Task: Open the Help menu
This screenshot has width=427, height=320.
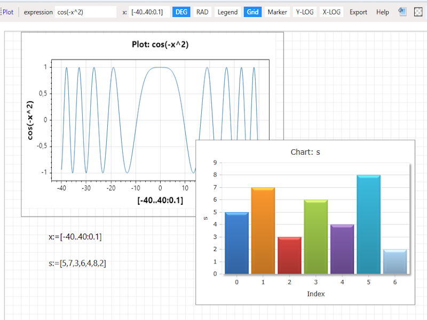Action: (x=383, y=12)
